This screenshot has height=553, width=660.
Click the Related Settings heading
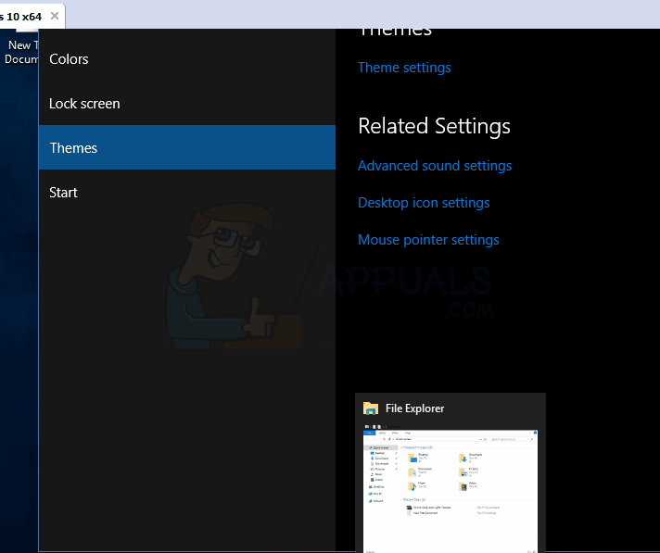coord(434,126)
